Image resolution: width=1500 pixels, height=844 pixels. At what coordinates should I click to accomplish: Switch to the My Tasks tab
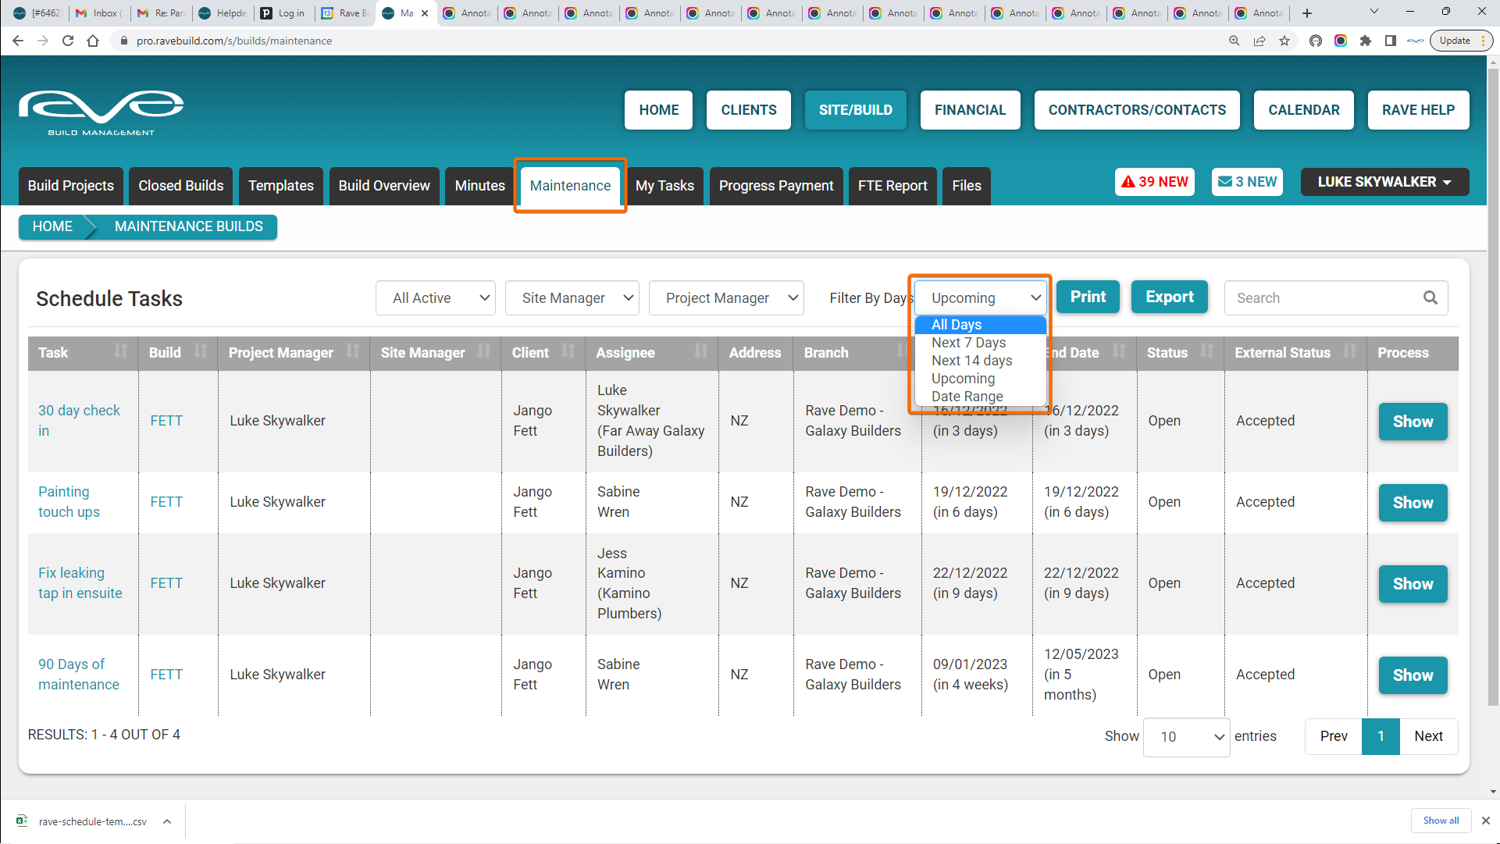[664, 186]
